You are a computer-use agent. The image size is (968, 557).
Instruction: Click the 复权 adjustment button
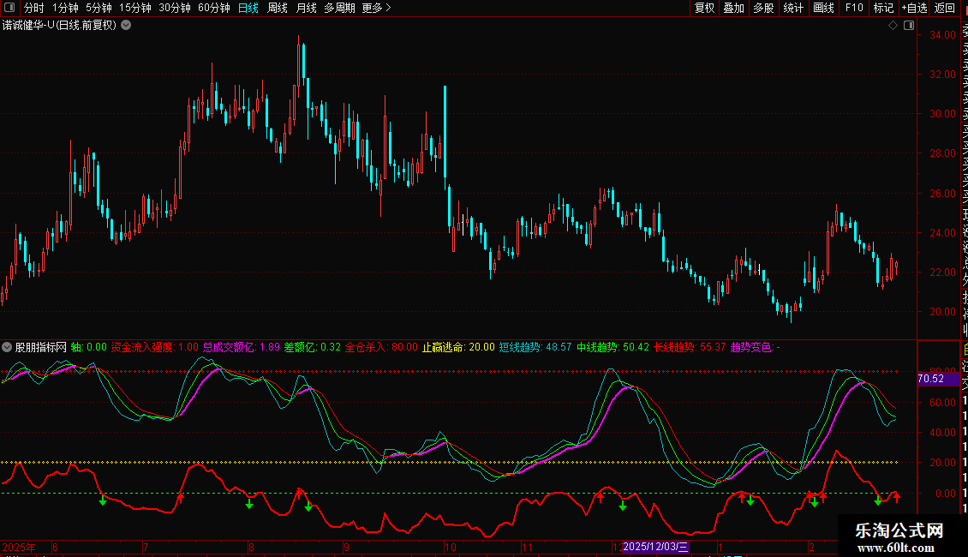(x=704, y=8)
